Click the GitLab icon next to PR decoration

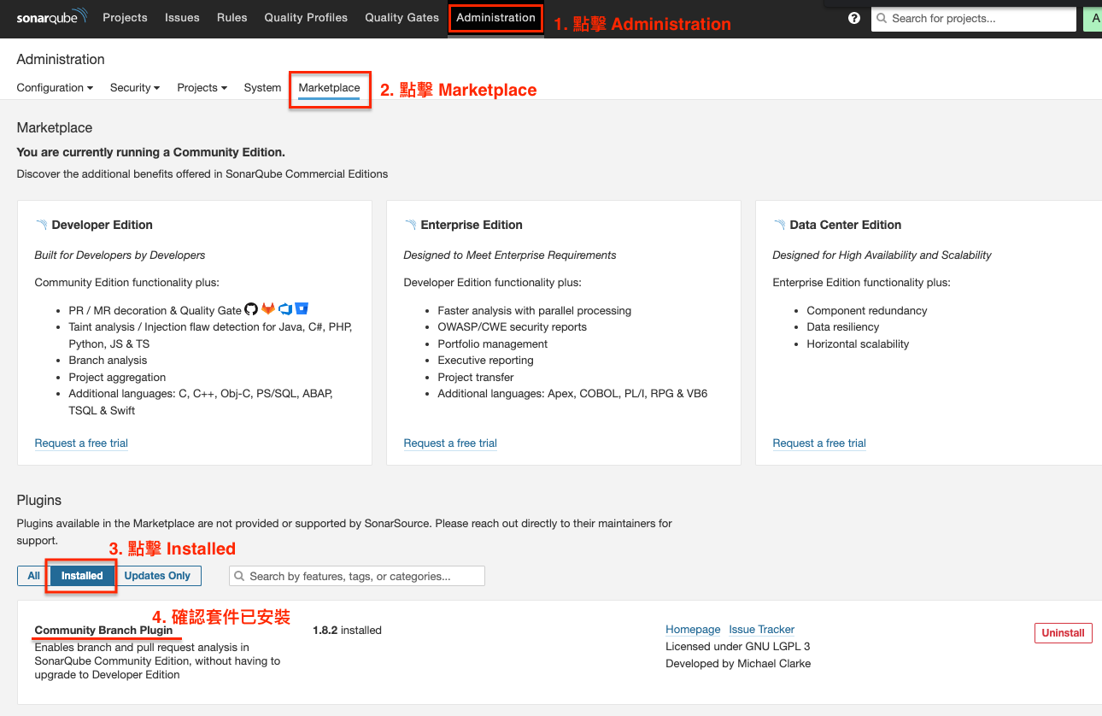[x=268, y=308]
